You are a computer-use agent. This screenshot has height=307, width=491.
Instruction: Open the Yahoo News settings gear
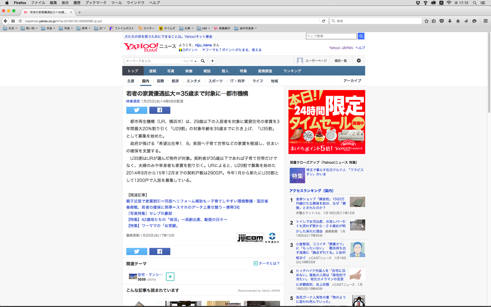click(x=359, y=61)
